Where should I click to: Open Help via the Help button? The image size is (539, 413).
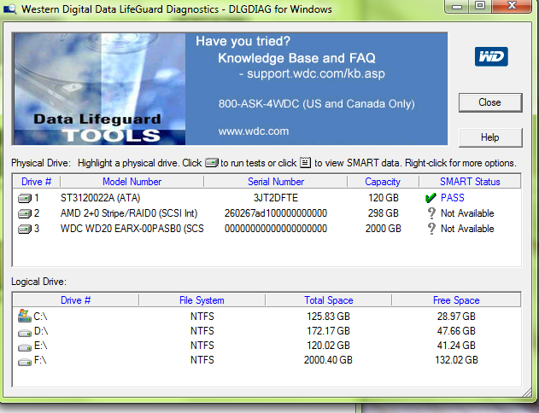pyautogui.click(x=489, y=137)
